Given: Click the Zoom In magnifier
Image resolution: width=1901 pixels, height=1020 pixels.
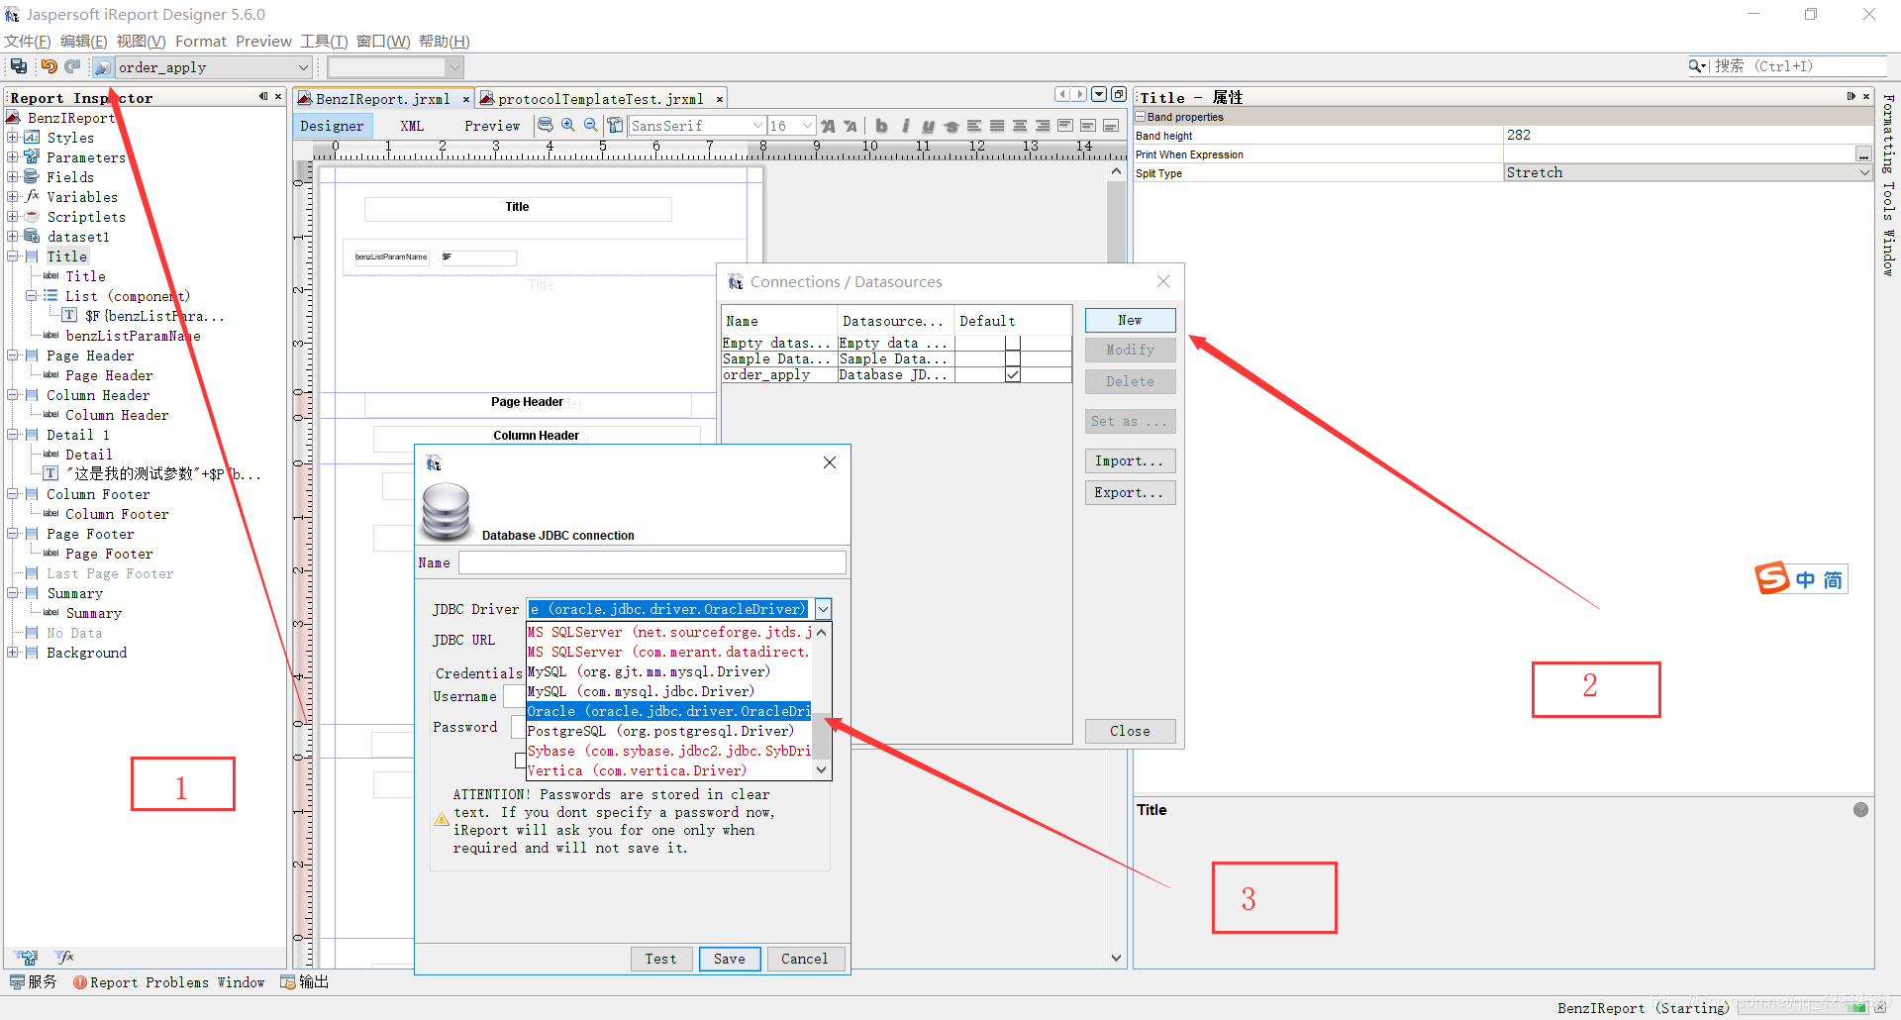Looking at the screenshot, I should (x=568, y=126).
